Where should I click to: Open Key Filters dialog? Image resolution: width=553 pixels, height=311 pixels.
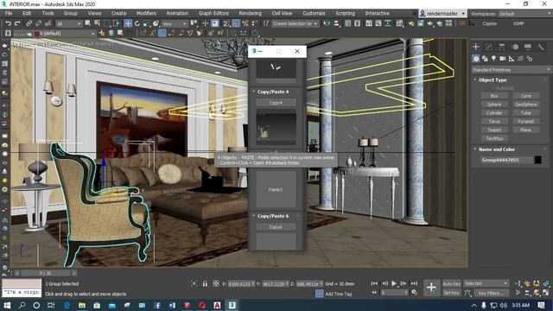point(491,293)
